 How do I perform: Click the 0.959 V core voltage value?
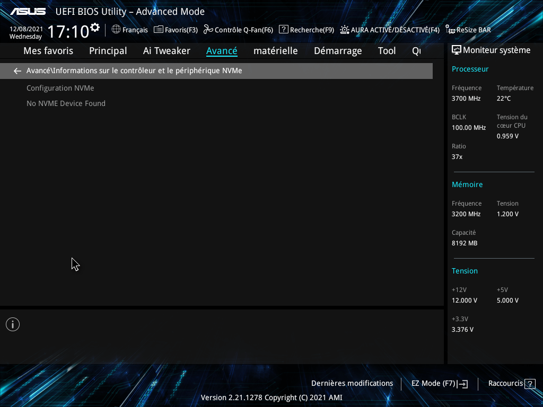pyautogui.click(x=507, y=136)
